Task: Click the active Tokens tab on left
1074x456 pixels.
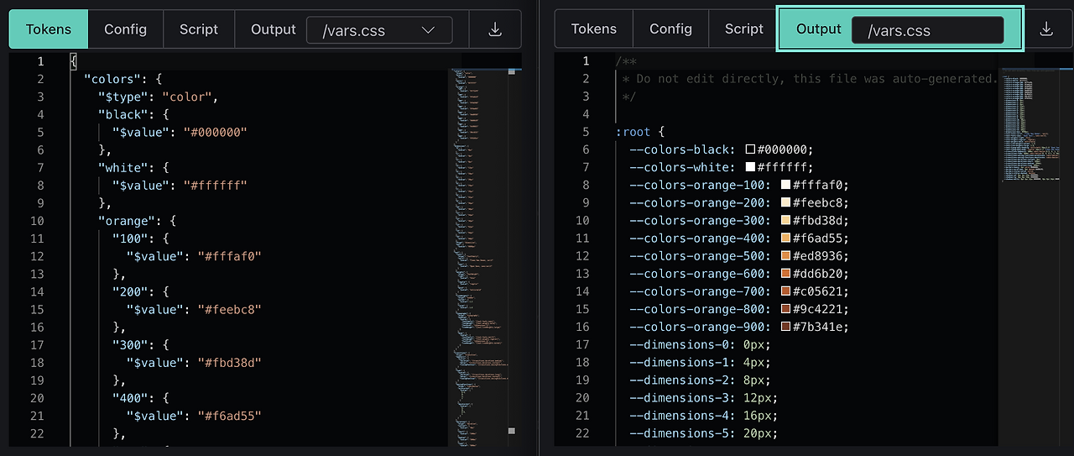Action: tap(49, 29)
